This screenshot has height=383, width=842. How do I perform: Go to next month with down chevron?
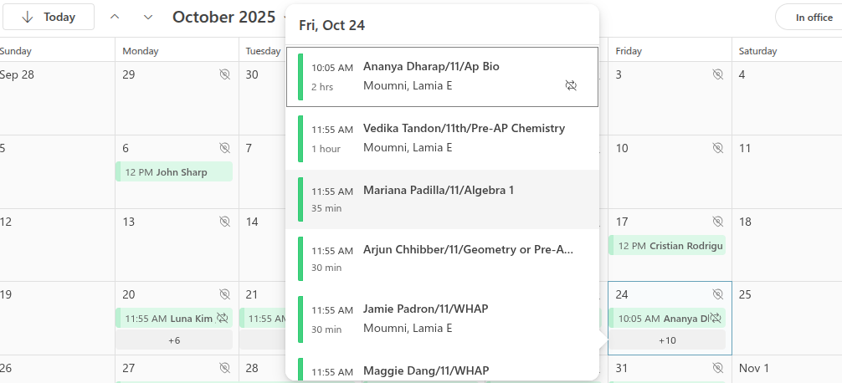tap(148, 17)
